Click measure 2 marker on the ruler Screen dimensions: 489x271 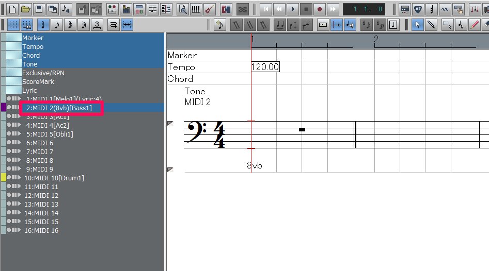pos(376,40)
